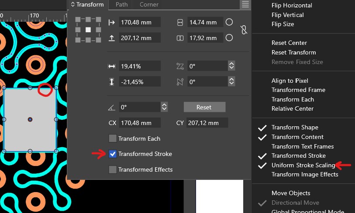Enable the Transformed Effects checkbox
This screenshot has width=355, height=213.
point(113,169)
